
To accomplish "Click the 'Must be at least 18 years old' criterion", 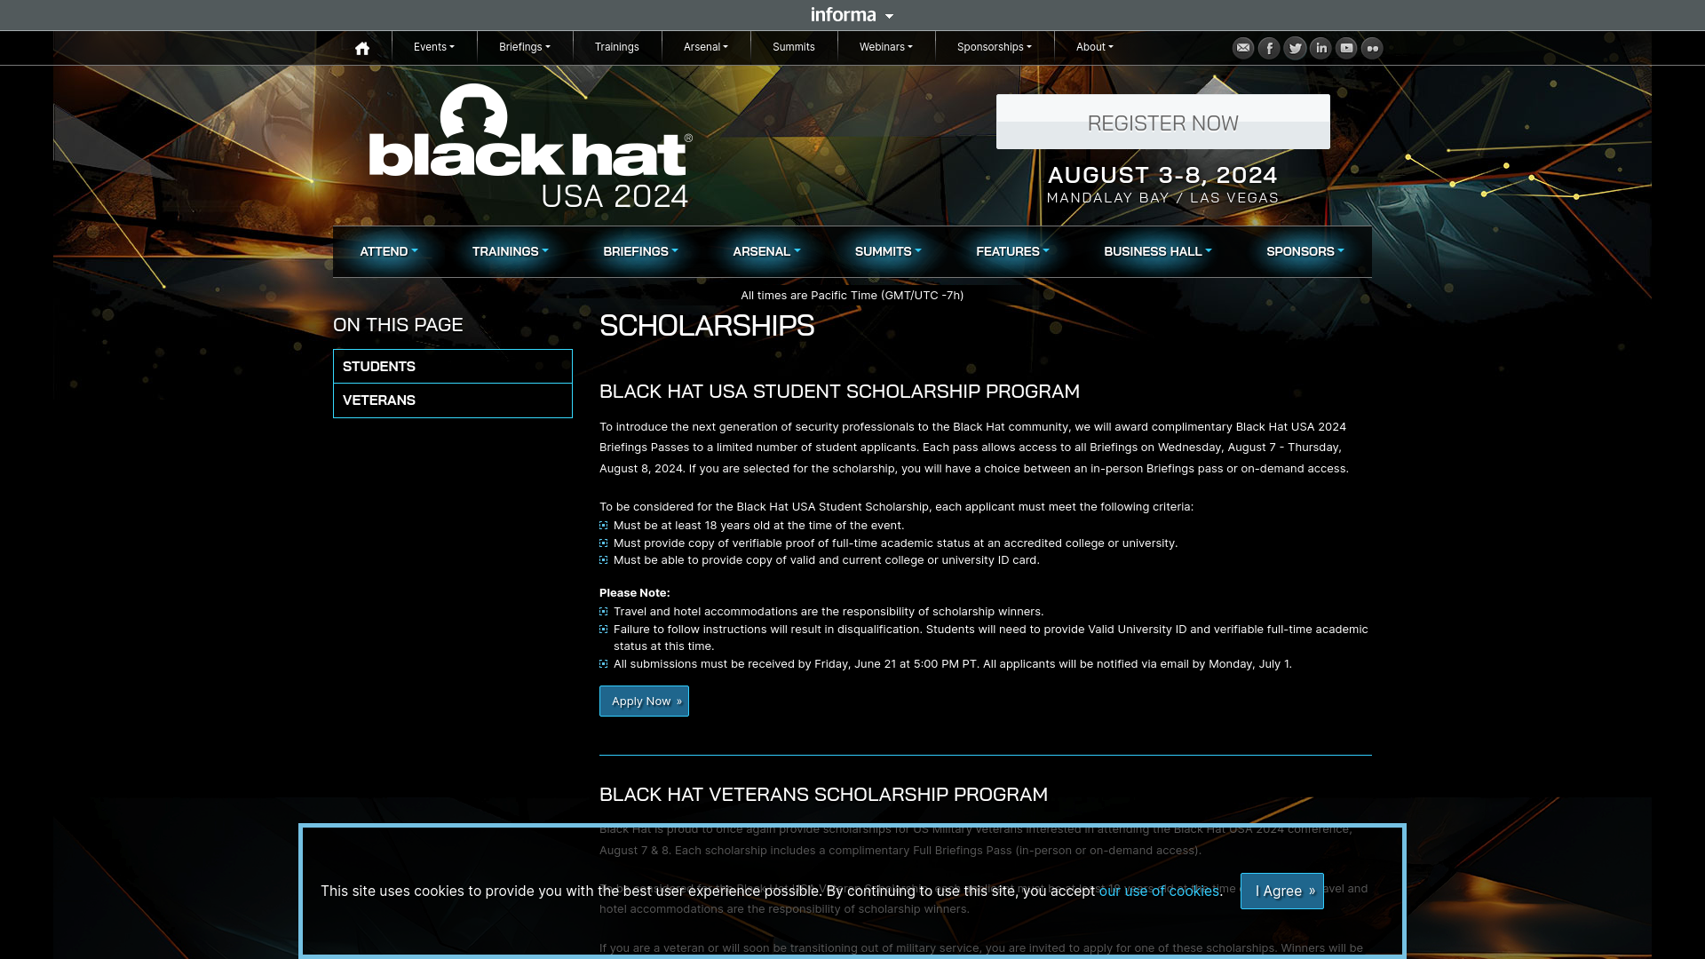I will 758,525.
